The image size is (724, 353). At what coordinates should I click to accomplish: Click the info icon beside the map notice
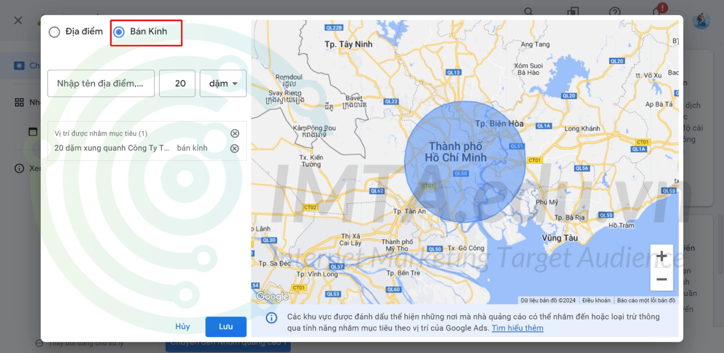271,318
